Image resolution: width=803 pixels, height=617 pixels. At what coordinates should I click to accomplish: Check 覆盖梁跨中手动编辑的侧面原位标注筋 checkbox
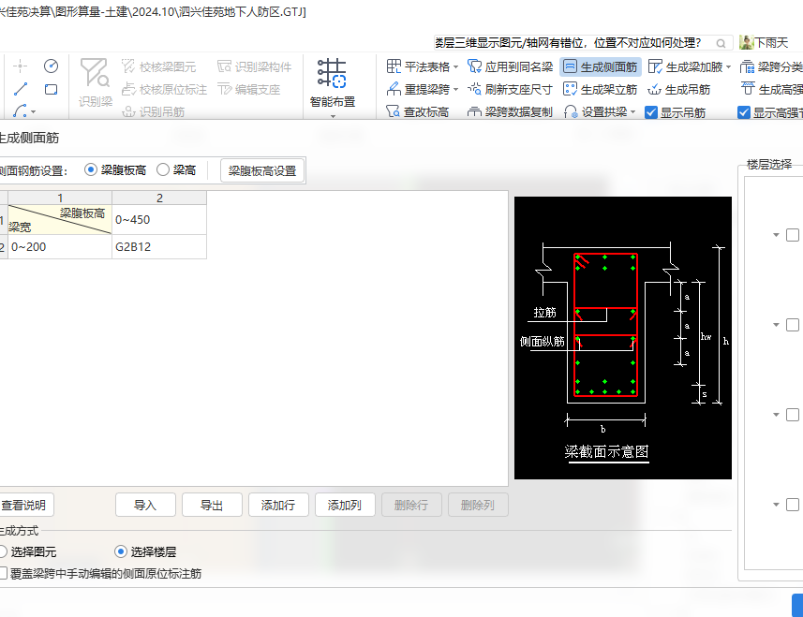coord(3,574)
